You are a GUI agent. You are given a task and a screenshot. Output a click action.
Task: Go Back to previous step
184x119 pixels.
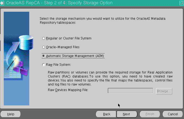[x=107, y=114]
